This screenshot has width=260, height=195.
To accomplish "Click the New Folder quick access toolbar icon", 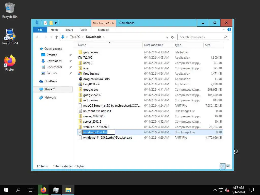I will pyautogui.click(x=51, y=23).
